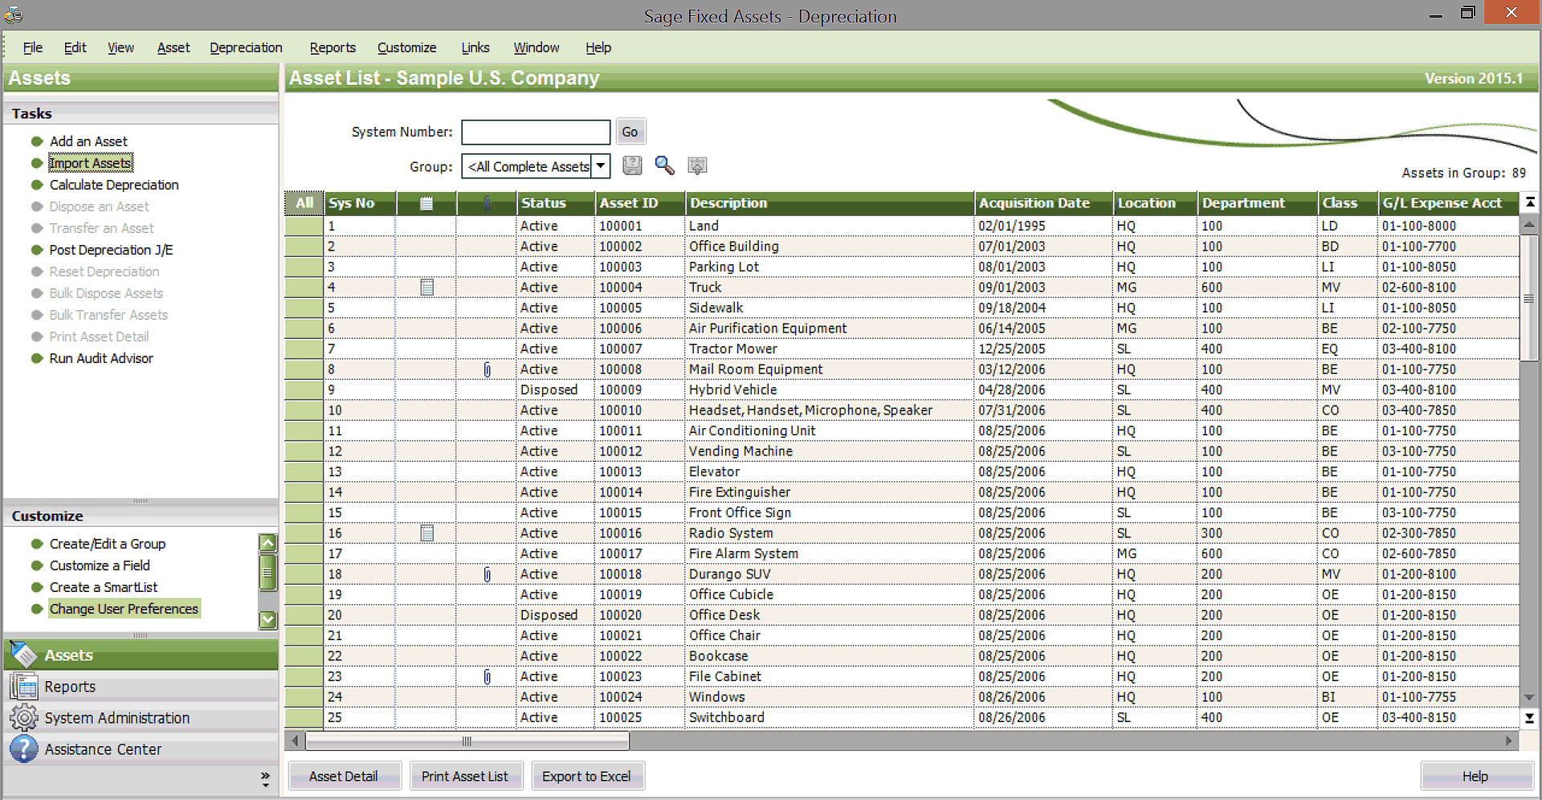Open attachment paperclip for File Cabinet
The height and width of the screenshot is (800, 1542).
pyautogui.click(x=487, y=677)
